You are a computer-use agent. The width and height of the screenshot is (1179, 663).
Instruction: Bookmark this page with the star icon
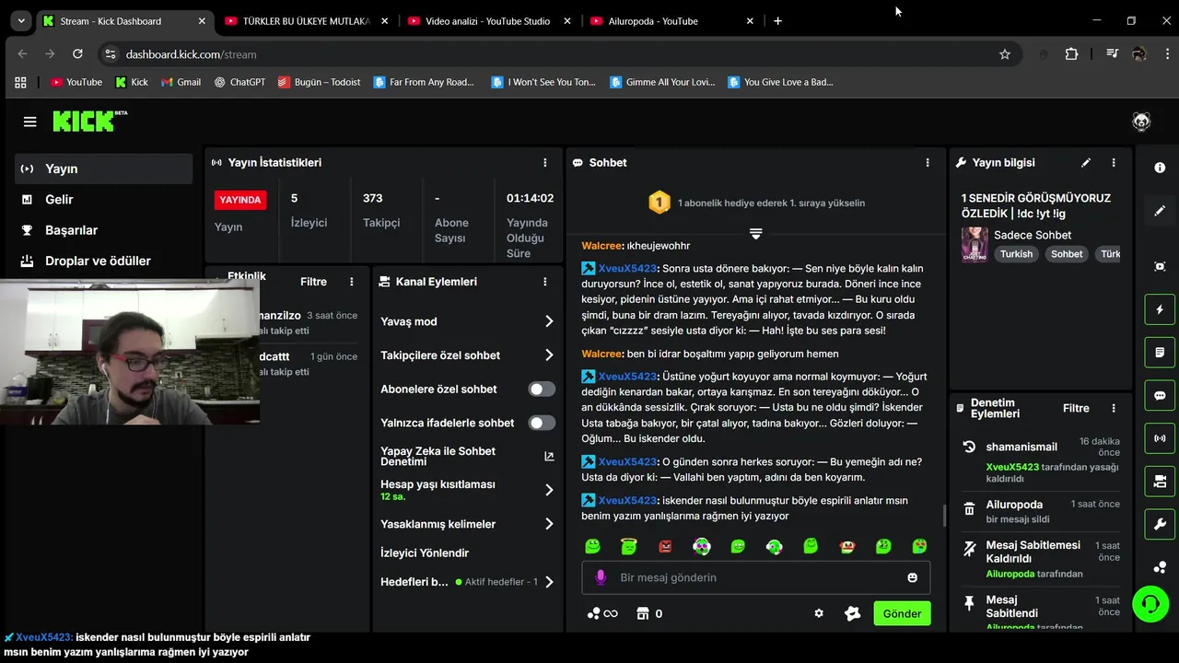pos(1005,54)
